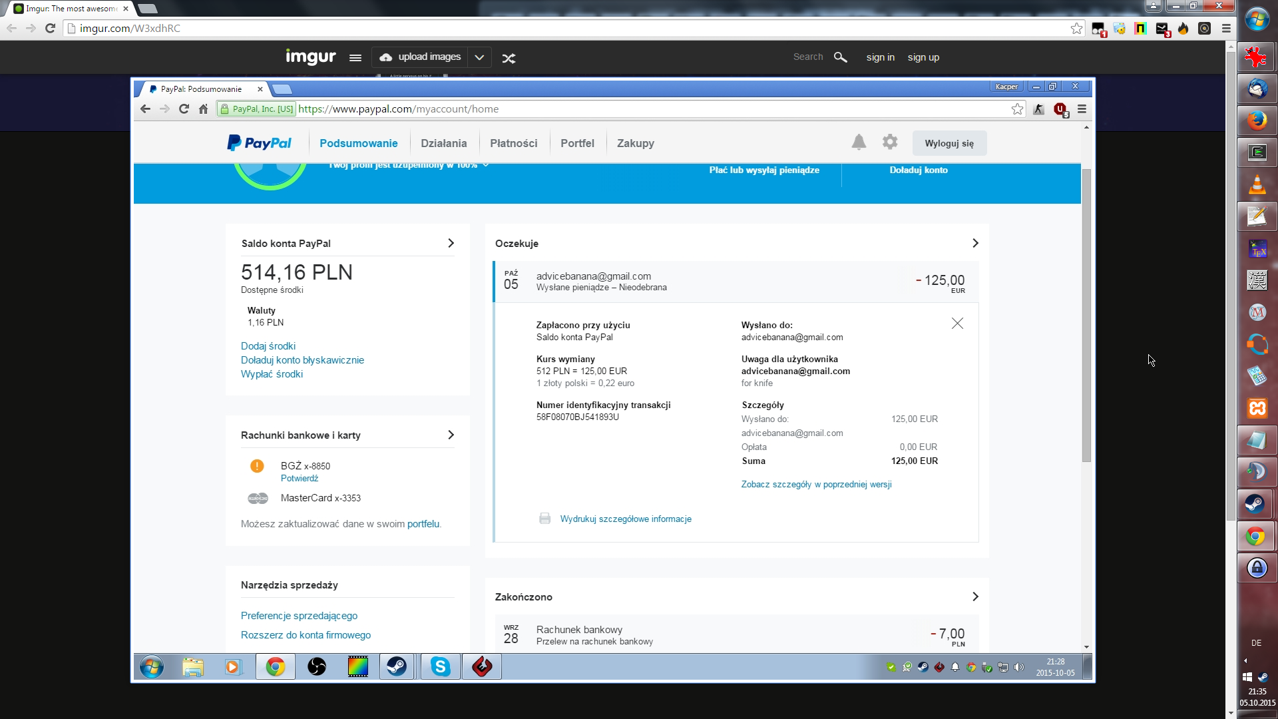The width and height of the screenshot is (1278, 719).
Task: Expand Rachunki bankowe i karty arrow
Action: click(451, 435)
